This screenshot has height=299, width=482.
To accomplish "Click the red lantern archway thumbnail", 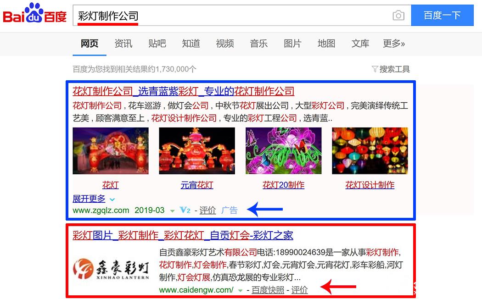I will coord(111,151).
